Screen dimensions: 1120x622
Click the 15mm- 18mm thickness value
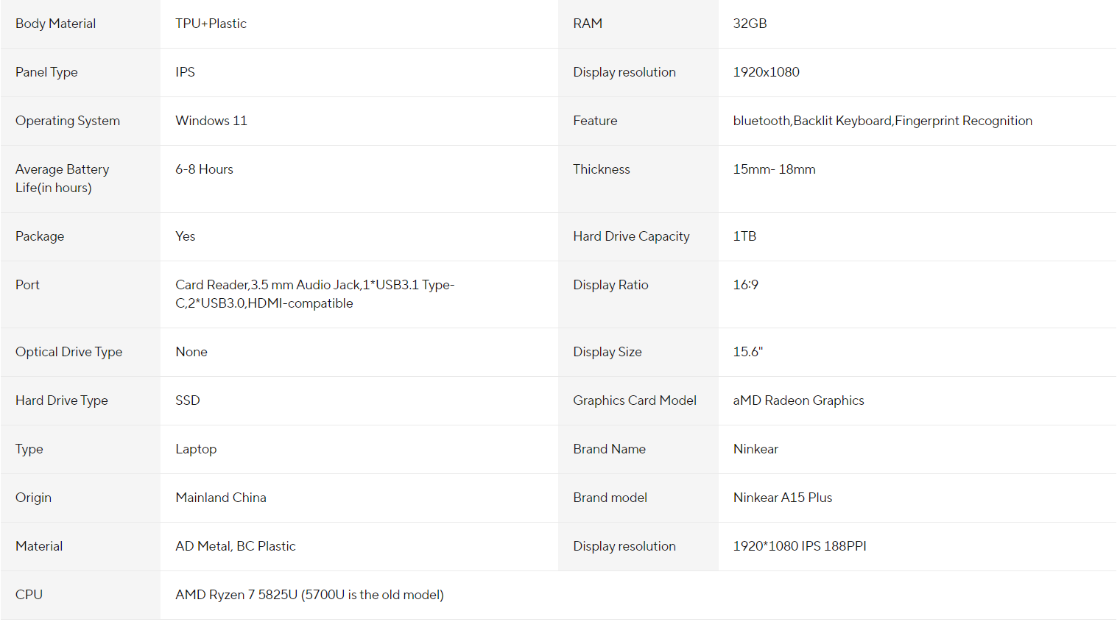(774, 169)
